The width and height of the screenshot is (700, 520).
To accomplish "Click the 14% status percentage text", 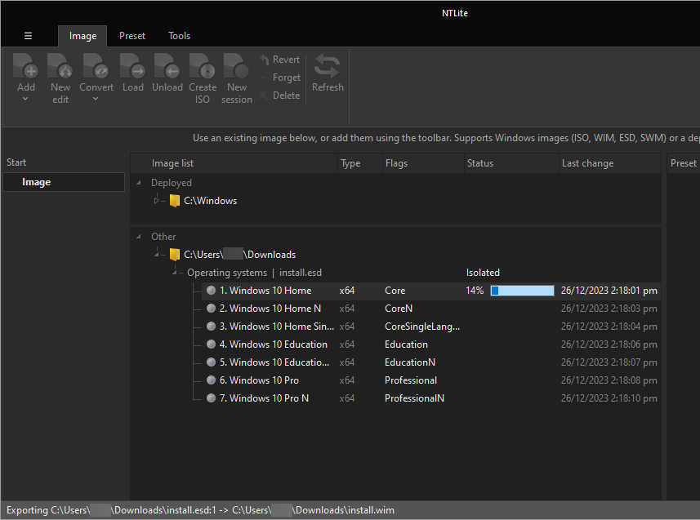I will tap(475, 291).
